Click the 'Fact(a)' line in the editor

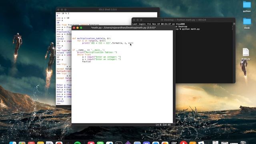tap(86, 62)
